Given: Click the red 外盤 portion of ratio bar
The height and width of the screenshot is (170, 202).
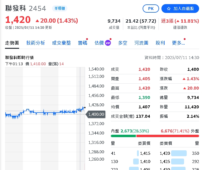Looking at the screenshot, I should (168, 136).
